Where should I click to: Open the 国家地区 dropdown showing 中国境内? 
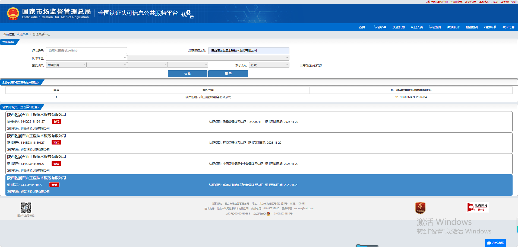coord(66,65)
